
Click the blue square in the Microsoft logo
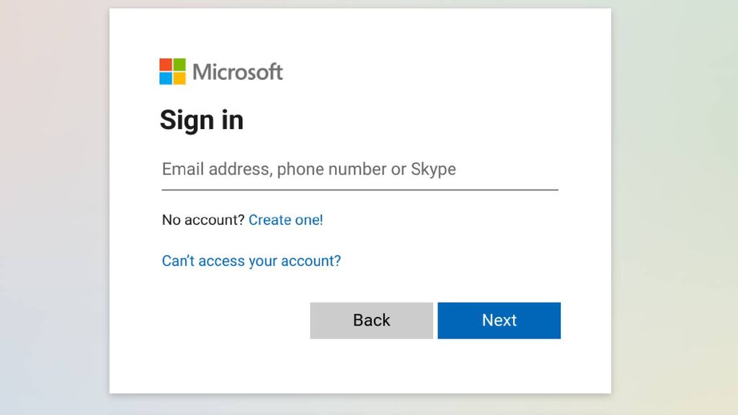[165, 78]
